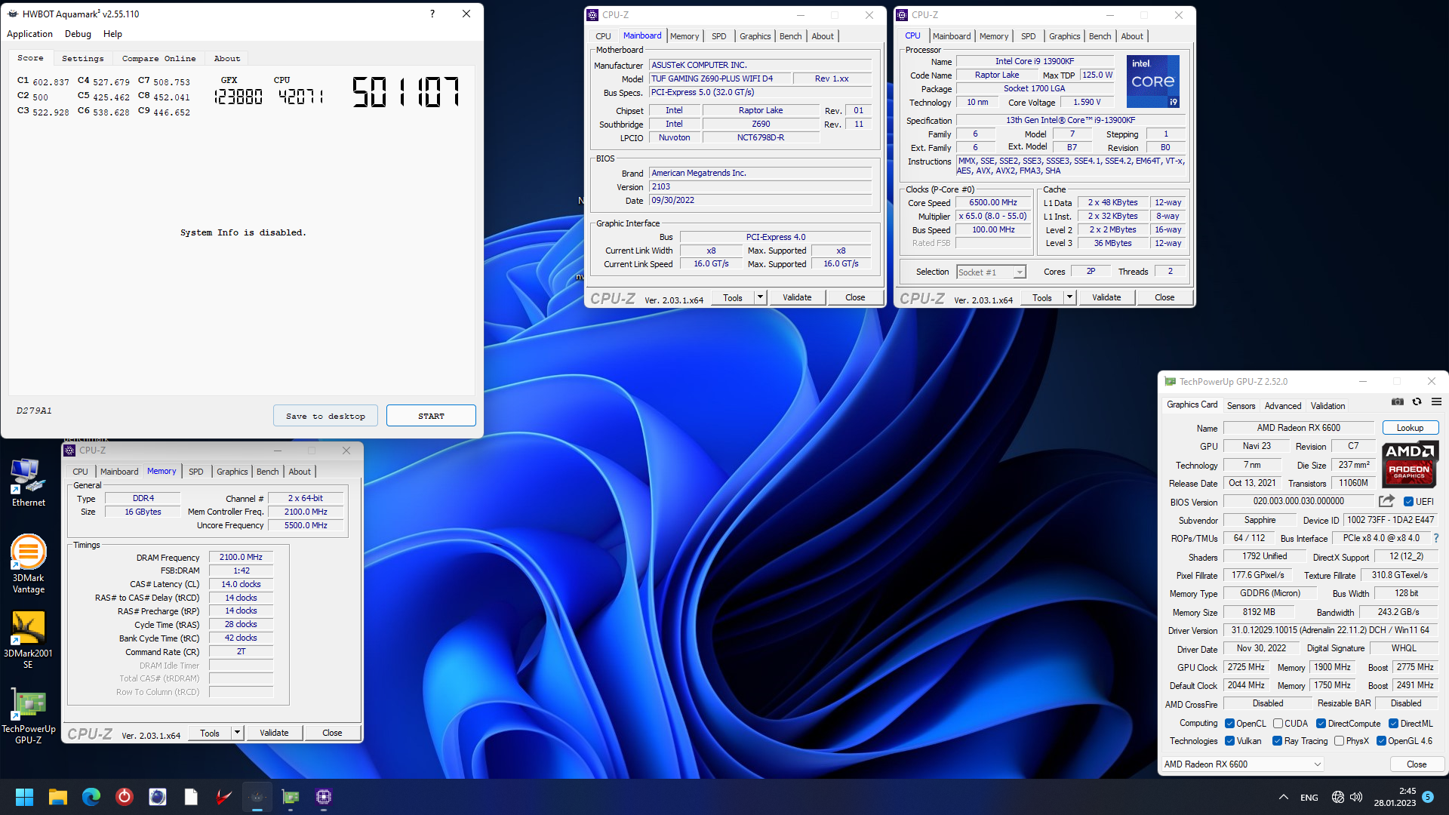Toggle the CUDA checkbox

(x=1278, y=724)
